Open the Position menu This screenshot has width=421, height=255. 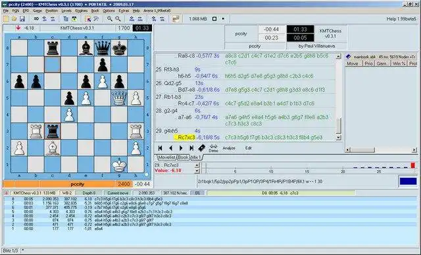51,11
